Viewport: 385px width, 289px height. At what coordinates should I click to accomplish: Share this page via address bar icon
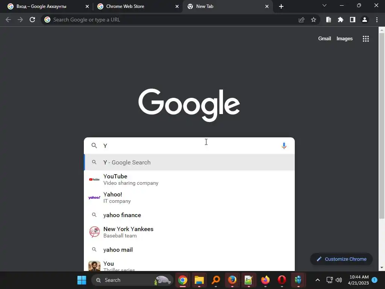point(302,20)
